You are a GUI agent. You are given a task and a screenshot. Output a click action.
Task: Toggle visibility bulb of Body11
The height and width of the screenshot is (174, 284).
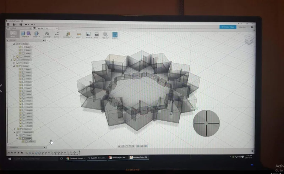(x=21, y=101)
